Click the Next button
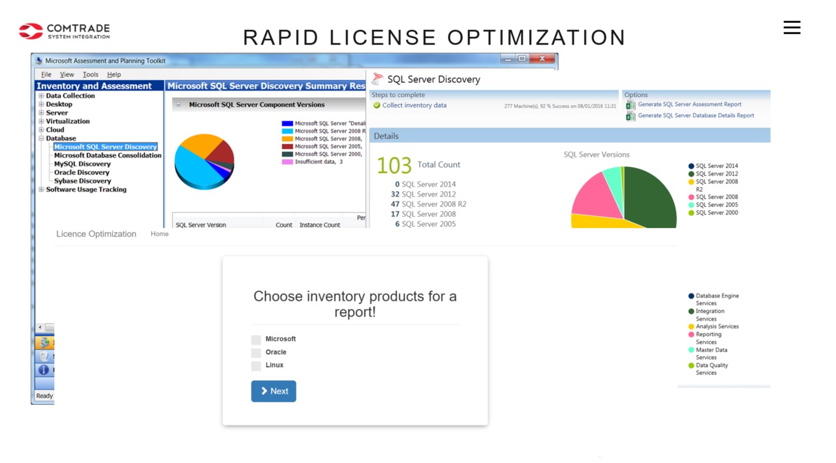 [274, 391]
